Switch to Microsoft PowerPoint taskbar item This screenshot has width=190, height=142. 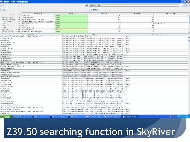[x=94, y=117]
